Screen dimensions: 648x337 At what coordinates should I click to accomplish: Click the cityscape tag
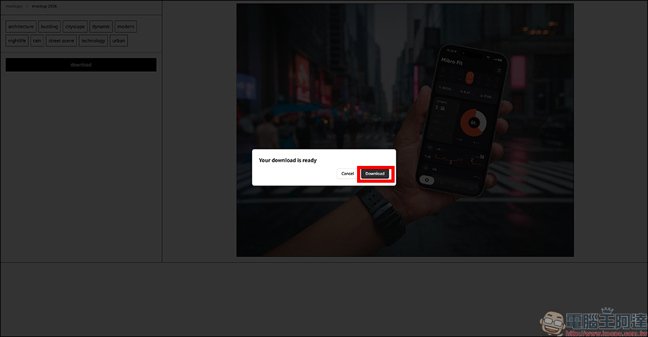coord(75,27)
